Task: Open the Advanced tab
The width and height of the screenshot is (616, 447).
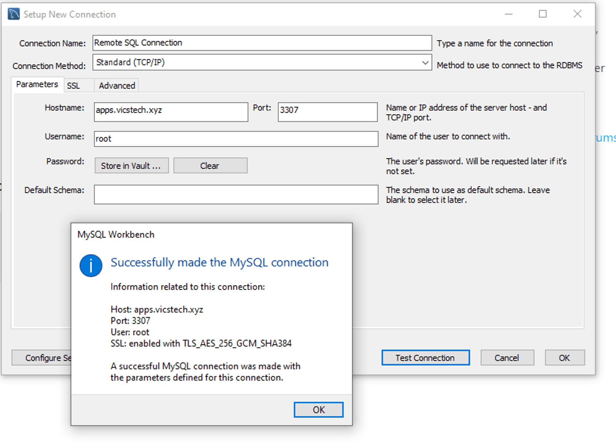Action: 117,86
